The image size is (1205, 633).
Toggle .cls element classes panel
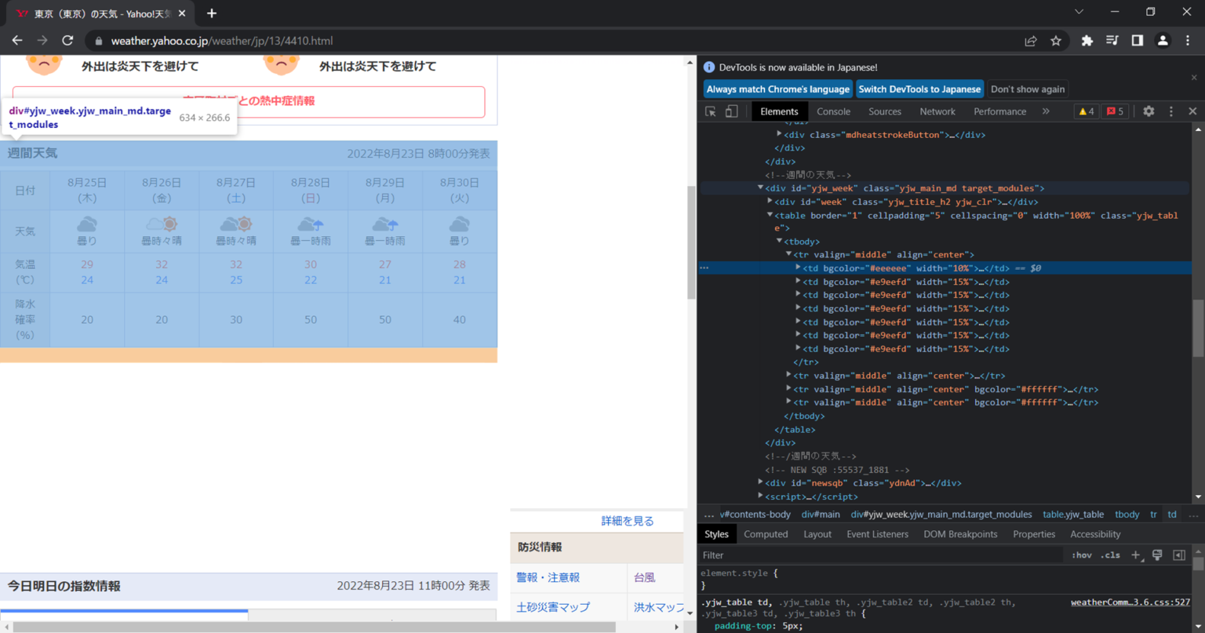click(x=1110, y=555)
